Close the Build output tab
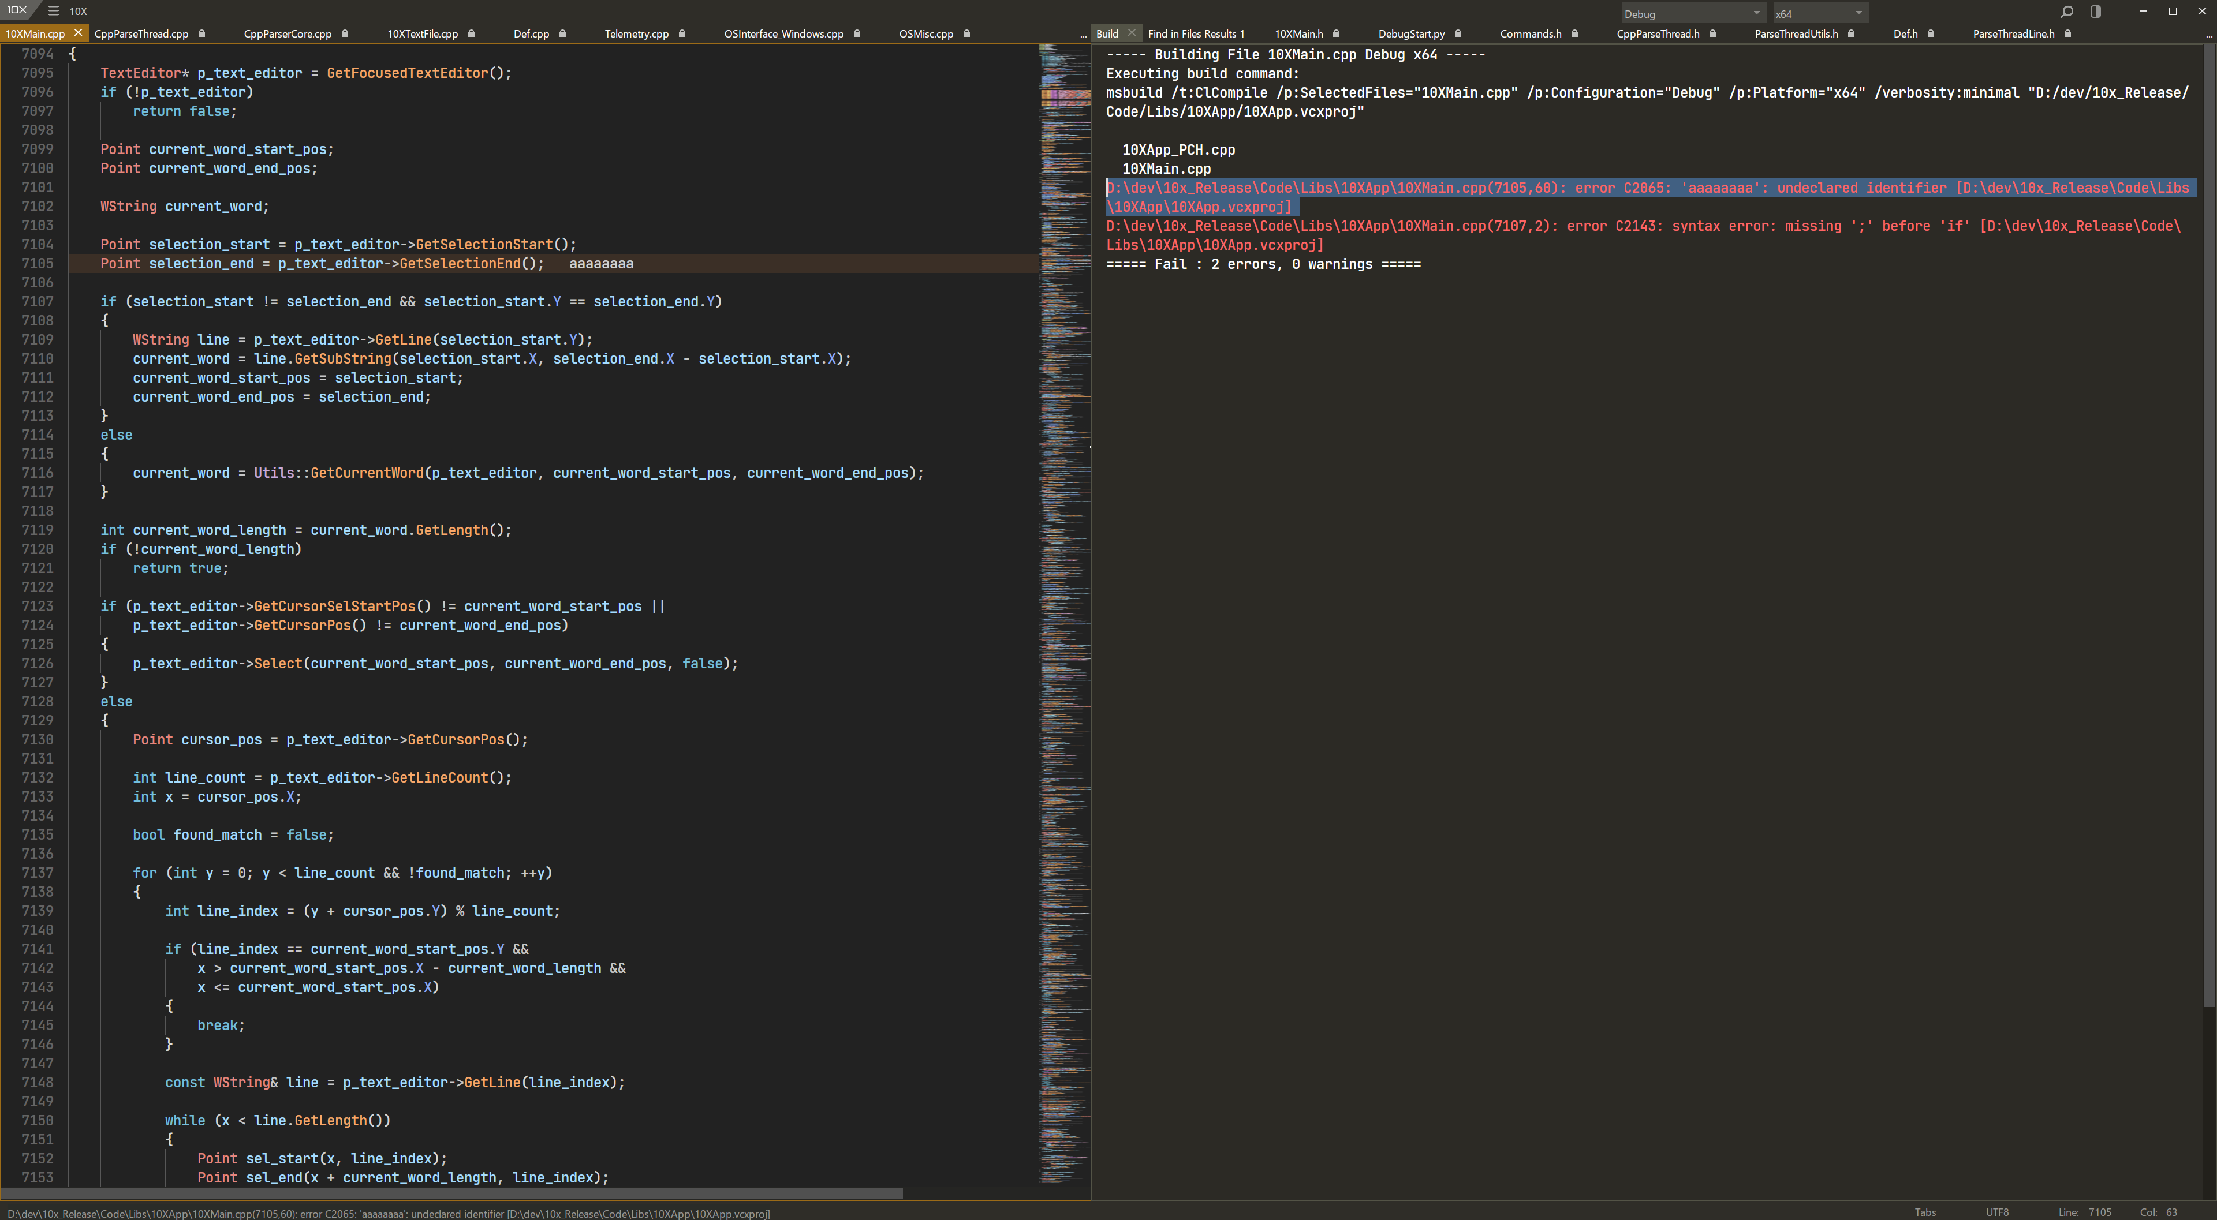The width and height of the screenshot is (2217, 1220). coord(1132,33)
